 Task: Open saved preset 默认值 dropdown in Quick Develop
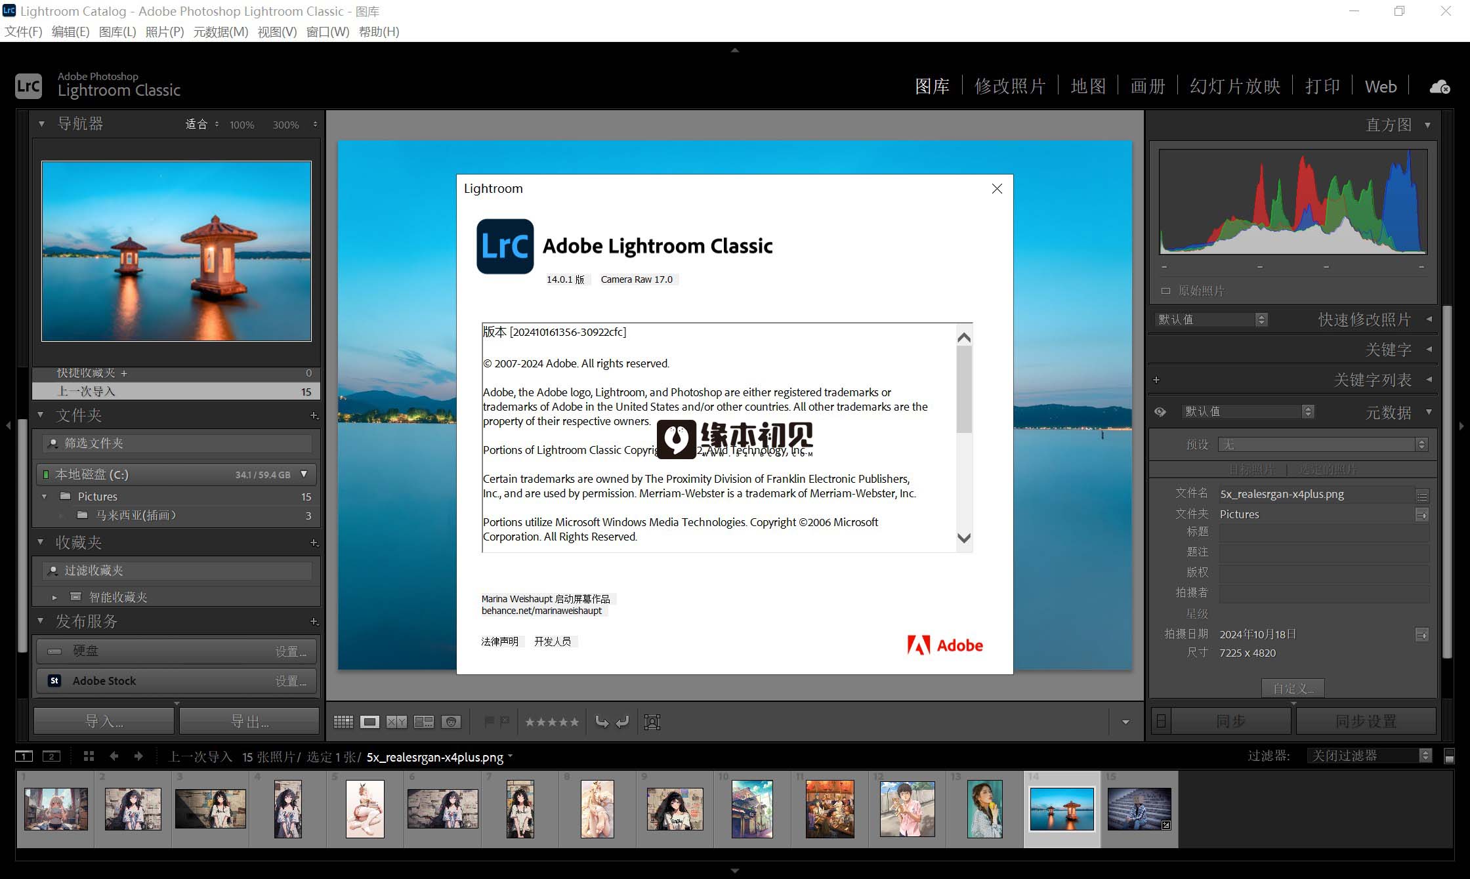1211,319
